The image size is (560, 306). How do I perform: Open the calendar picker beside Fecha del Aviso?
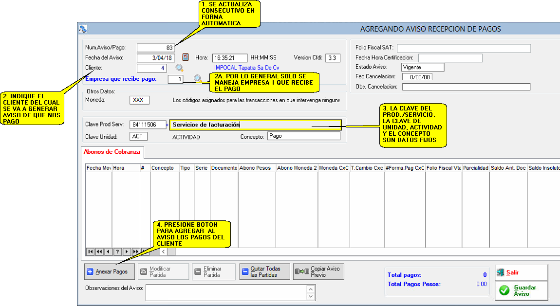point(186,57)
